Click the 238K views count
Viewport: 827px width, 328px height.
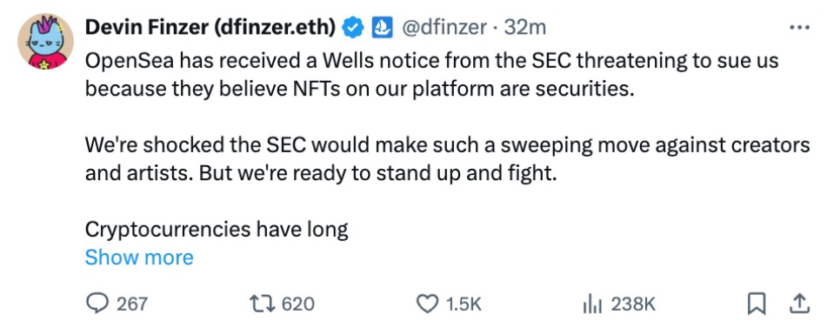[x=633, y=305]
